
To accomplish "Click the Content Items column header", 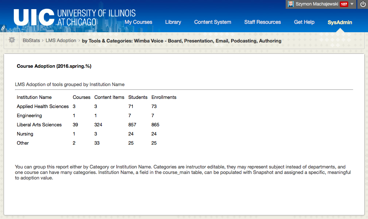I will click(109, 97).
